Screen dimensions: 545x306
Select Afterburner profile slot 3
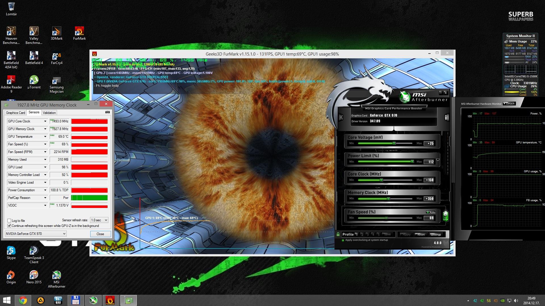point(368,234)
